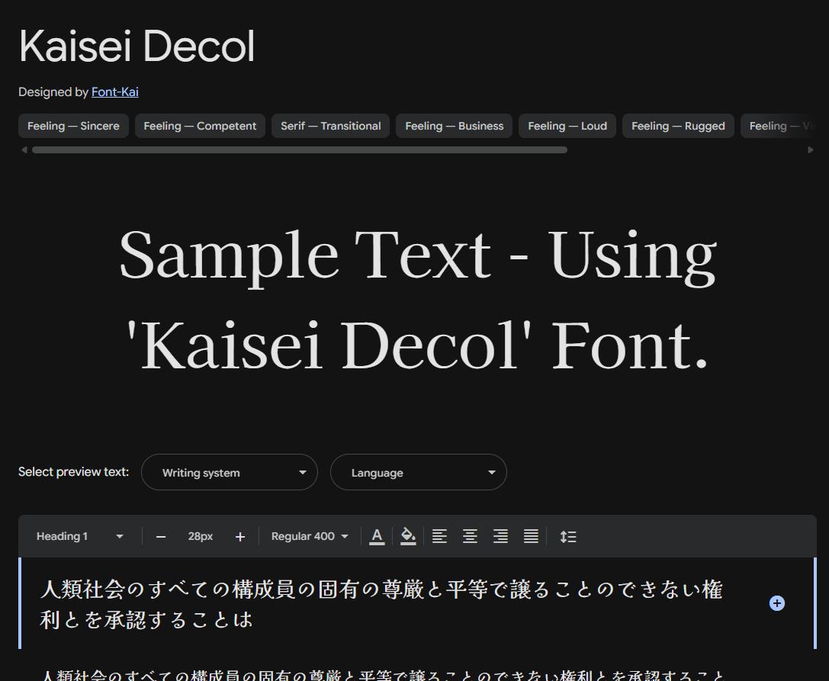Expand the Heading 1 style dropdown

coord(79,536)
